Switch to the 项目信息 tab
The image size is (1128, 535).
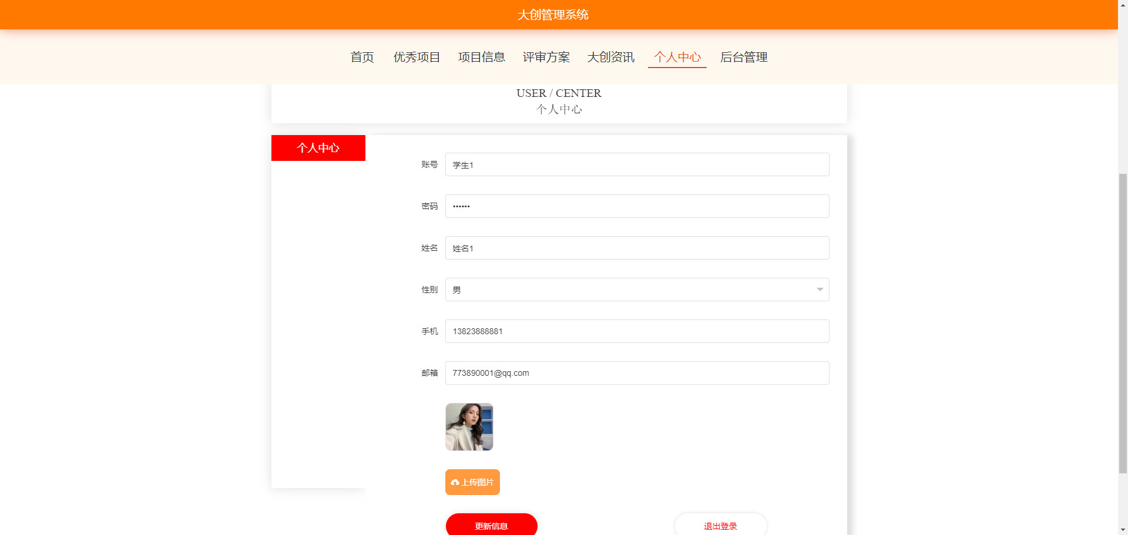click(481, 57)
